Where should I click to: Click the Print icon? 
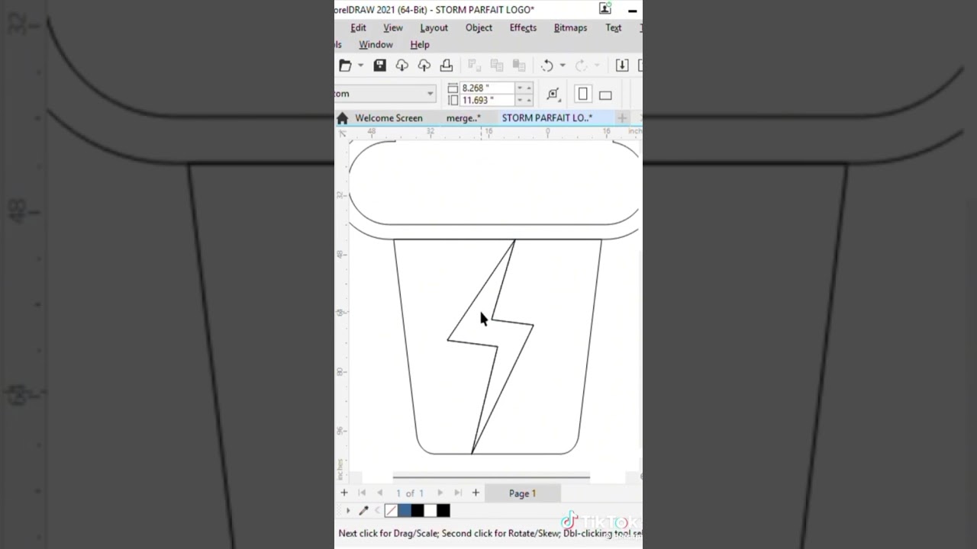pyautogui.click(x=447, y=66)
